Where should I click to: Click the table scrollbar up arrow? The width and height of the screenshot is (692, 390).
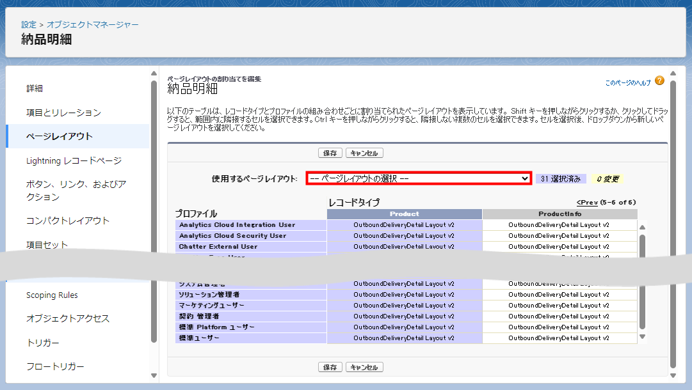(x=643, y=226)
